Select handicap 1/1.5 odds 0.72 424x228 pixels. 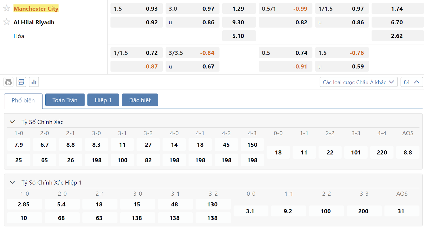[x=136, y=53]
